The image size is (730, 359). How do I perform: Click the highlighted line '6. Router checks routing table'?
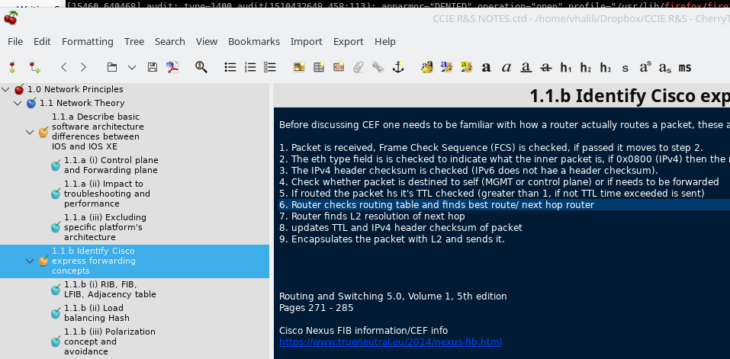(x=436, y=204)
